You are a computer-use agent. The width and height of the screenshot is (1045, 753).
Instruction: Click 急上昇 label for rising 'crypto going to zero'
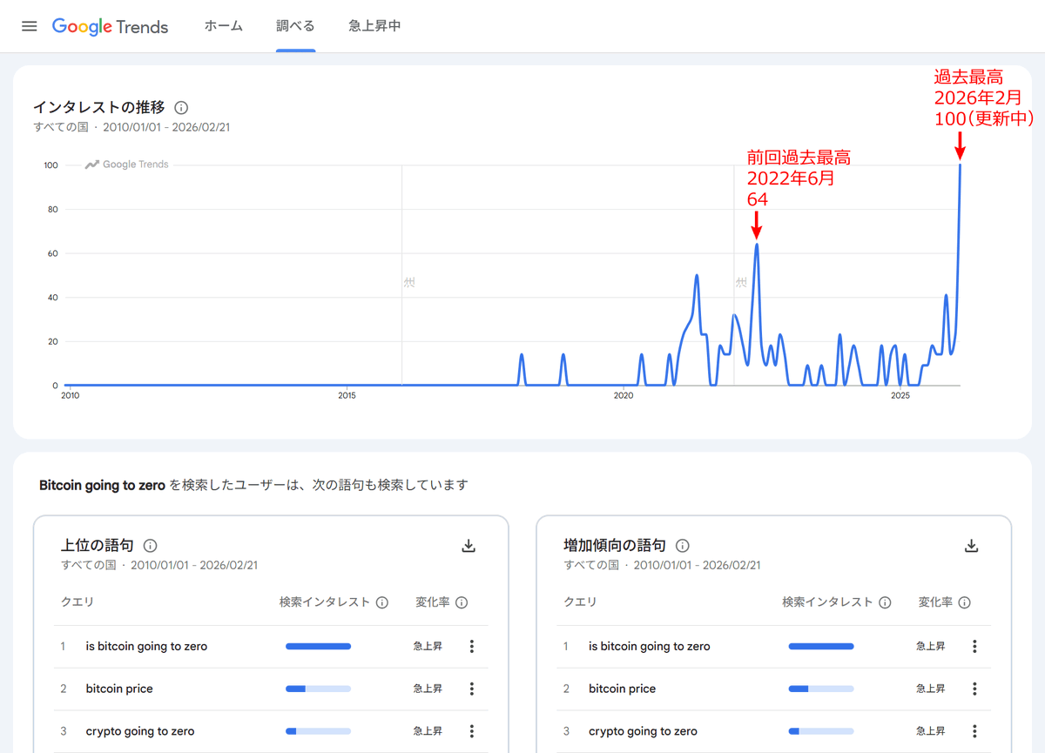tap(931, 731)
